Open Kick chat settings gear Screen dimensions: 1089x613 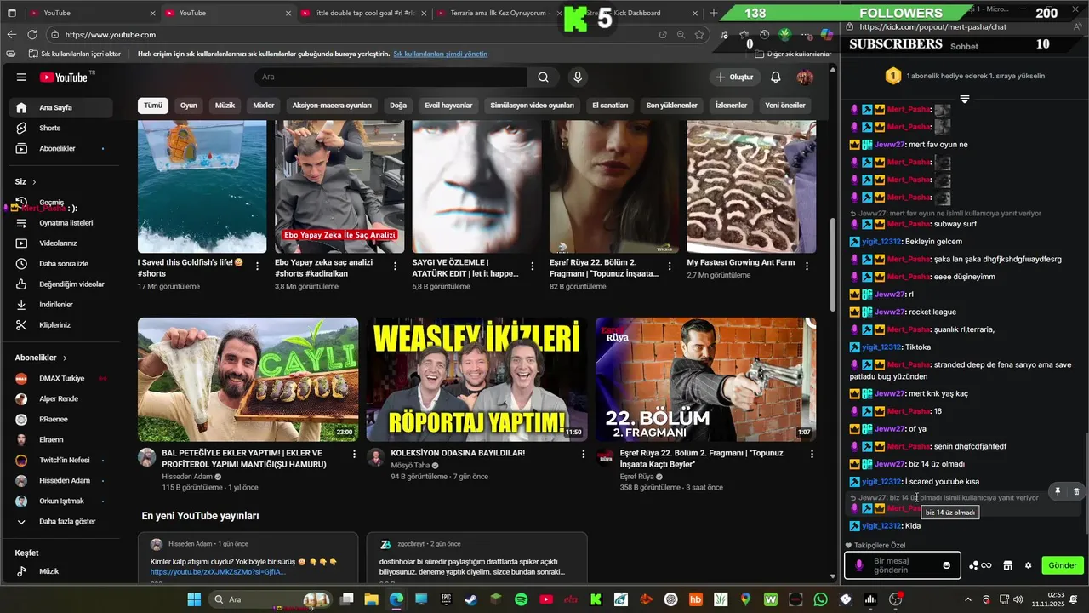pos(1028,565)
